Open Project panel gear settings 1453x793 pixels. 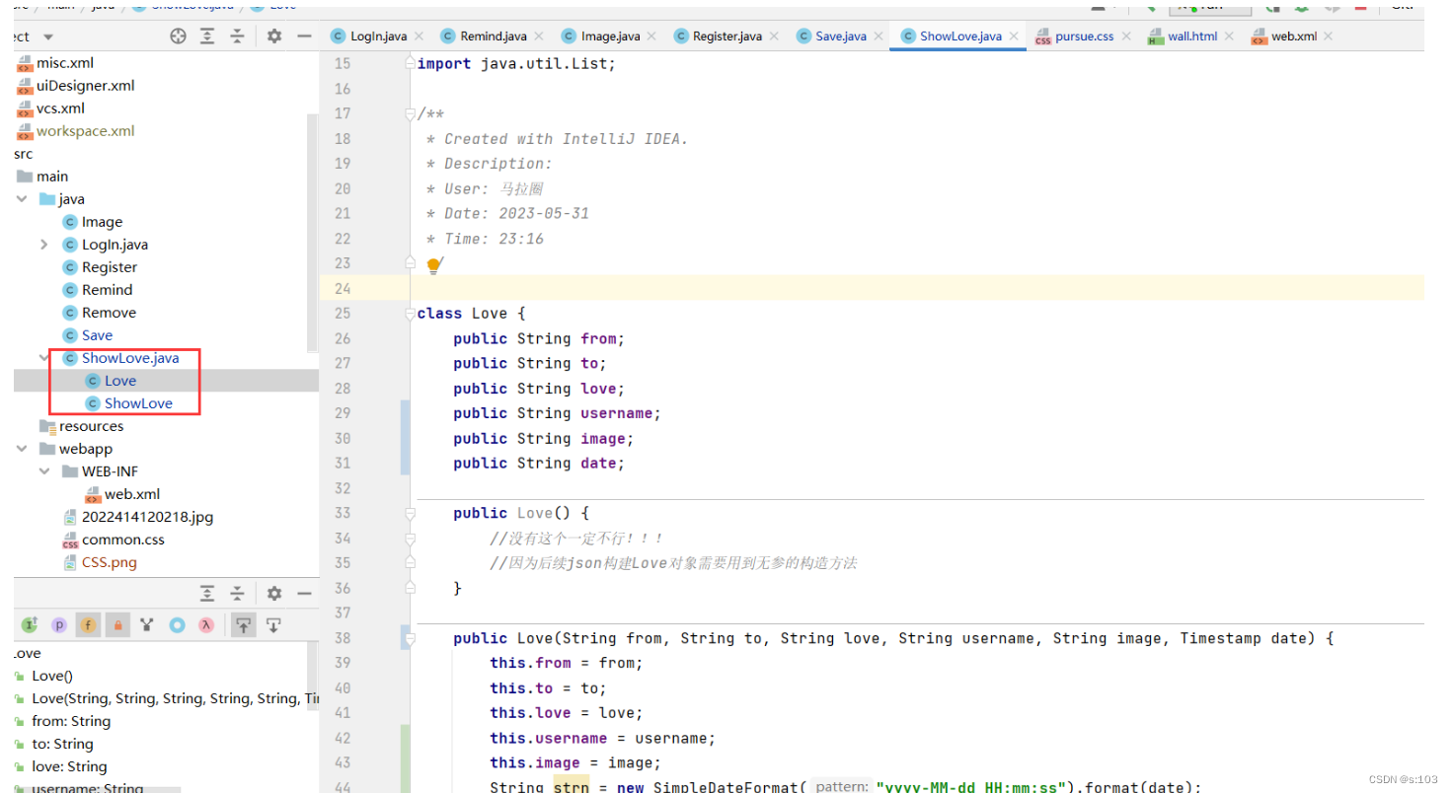(x=274, y=36)
